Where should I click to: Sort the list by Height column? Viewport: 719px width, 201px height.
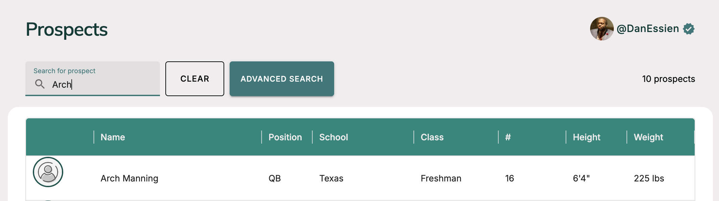click(587, 137)
